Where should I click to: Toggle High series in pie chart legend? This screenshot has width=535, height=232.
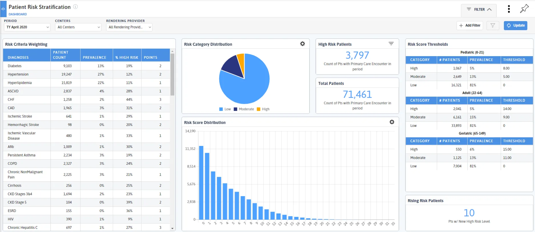263,109
